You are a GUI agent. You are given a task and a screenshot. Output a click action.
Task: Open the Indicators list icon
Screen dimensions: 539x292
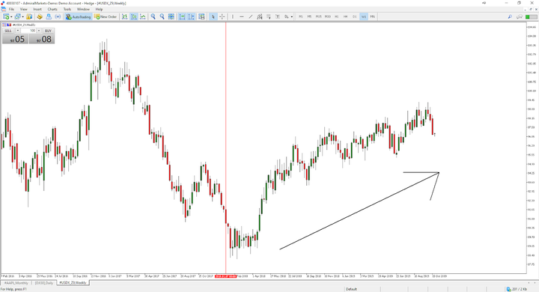click(x=202, y=16)
